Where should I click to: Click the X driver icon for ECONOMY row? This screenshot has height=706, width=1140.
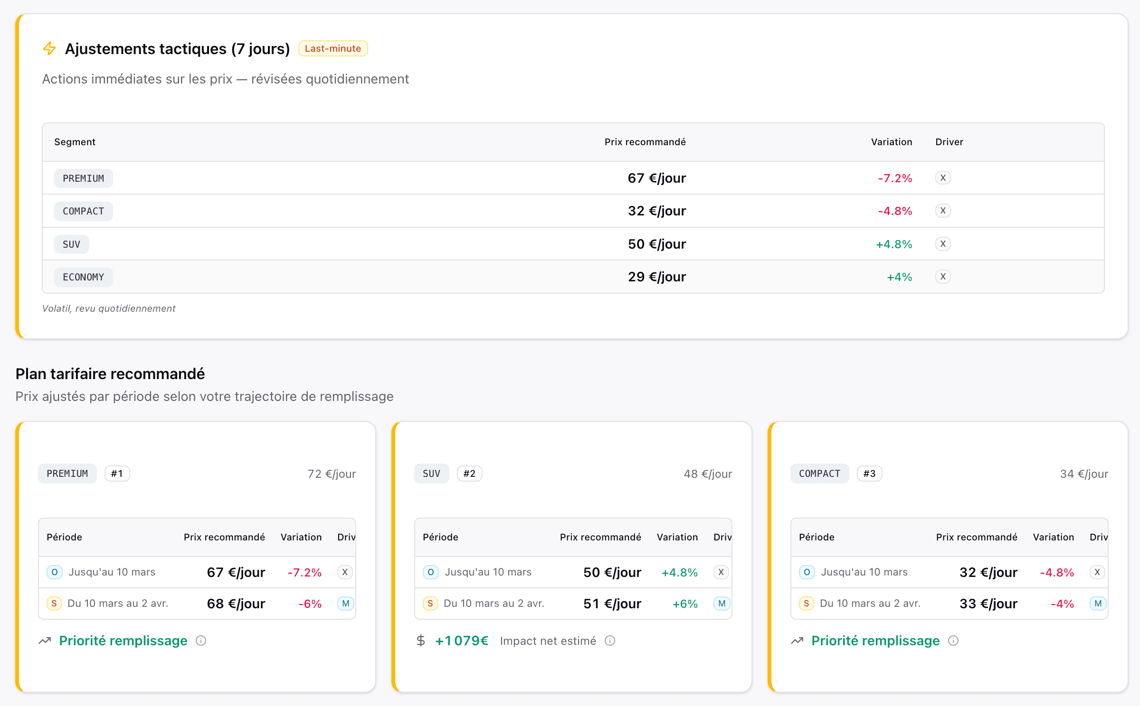click(943, 277)
